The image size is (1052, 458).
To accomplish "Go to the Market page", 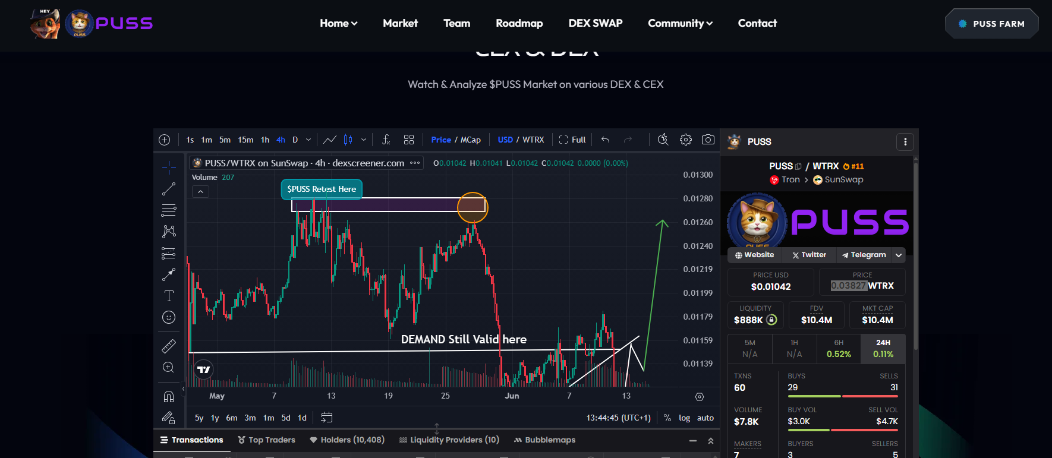I will tap(400, 23).
